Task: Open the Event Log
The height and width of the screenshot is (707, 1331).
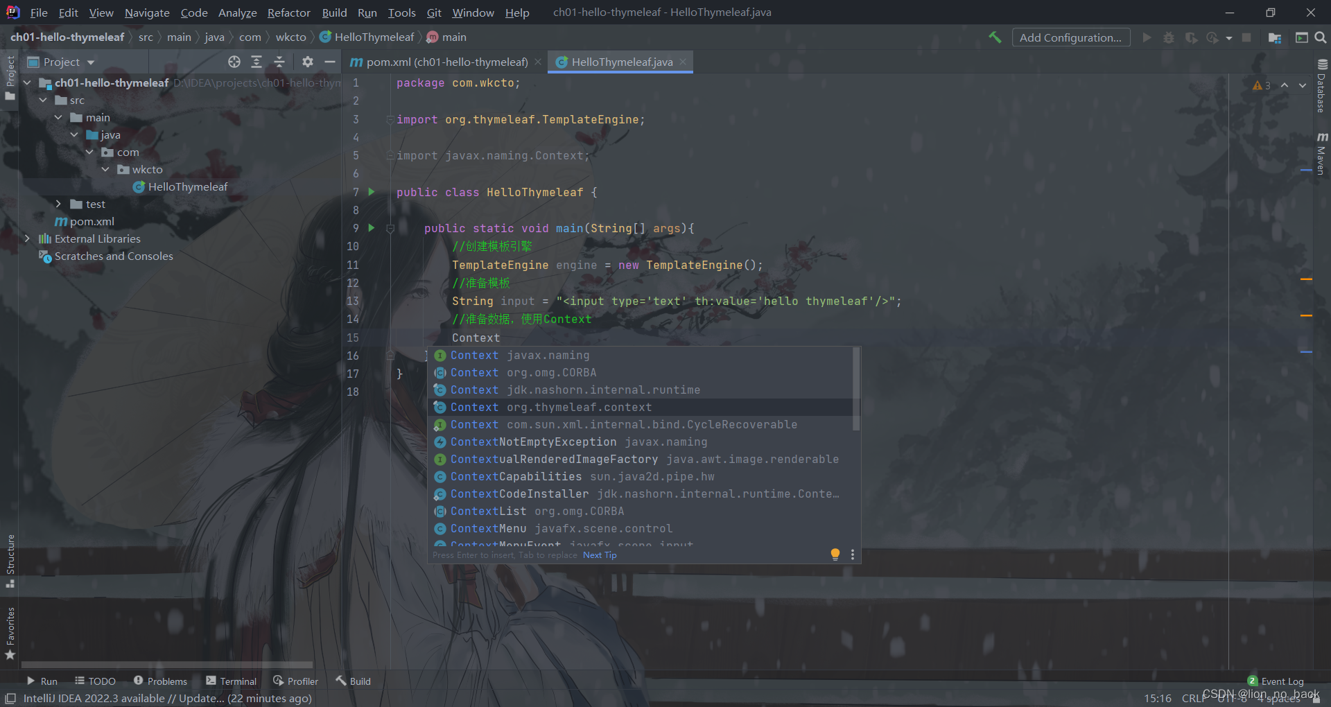Action: point(1276,681)
